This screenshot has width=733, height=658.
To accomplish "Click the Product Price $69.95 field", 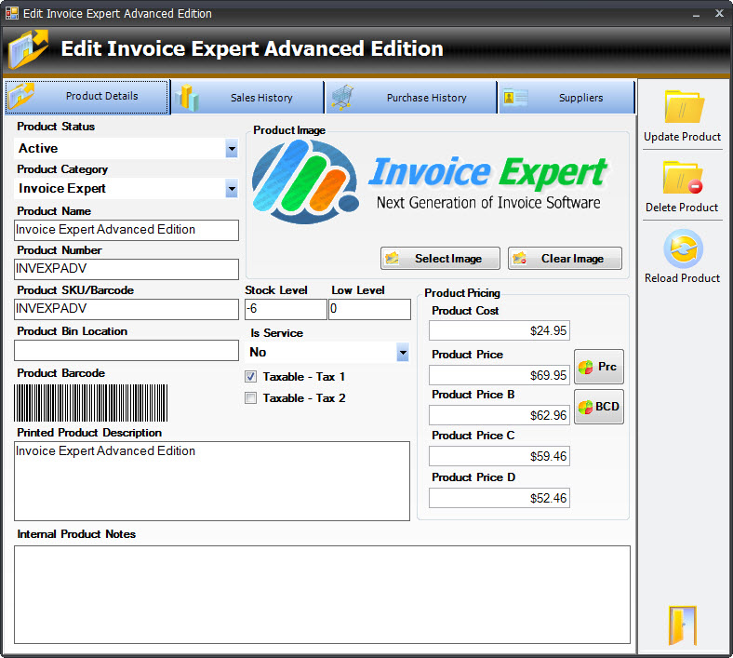I will click(500, 375).
